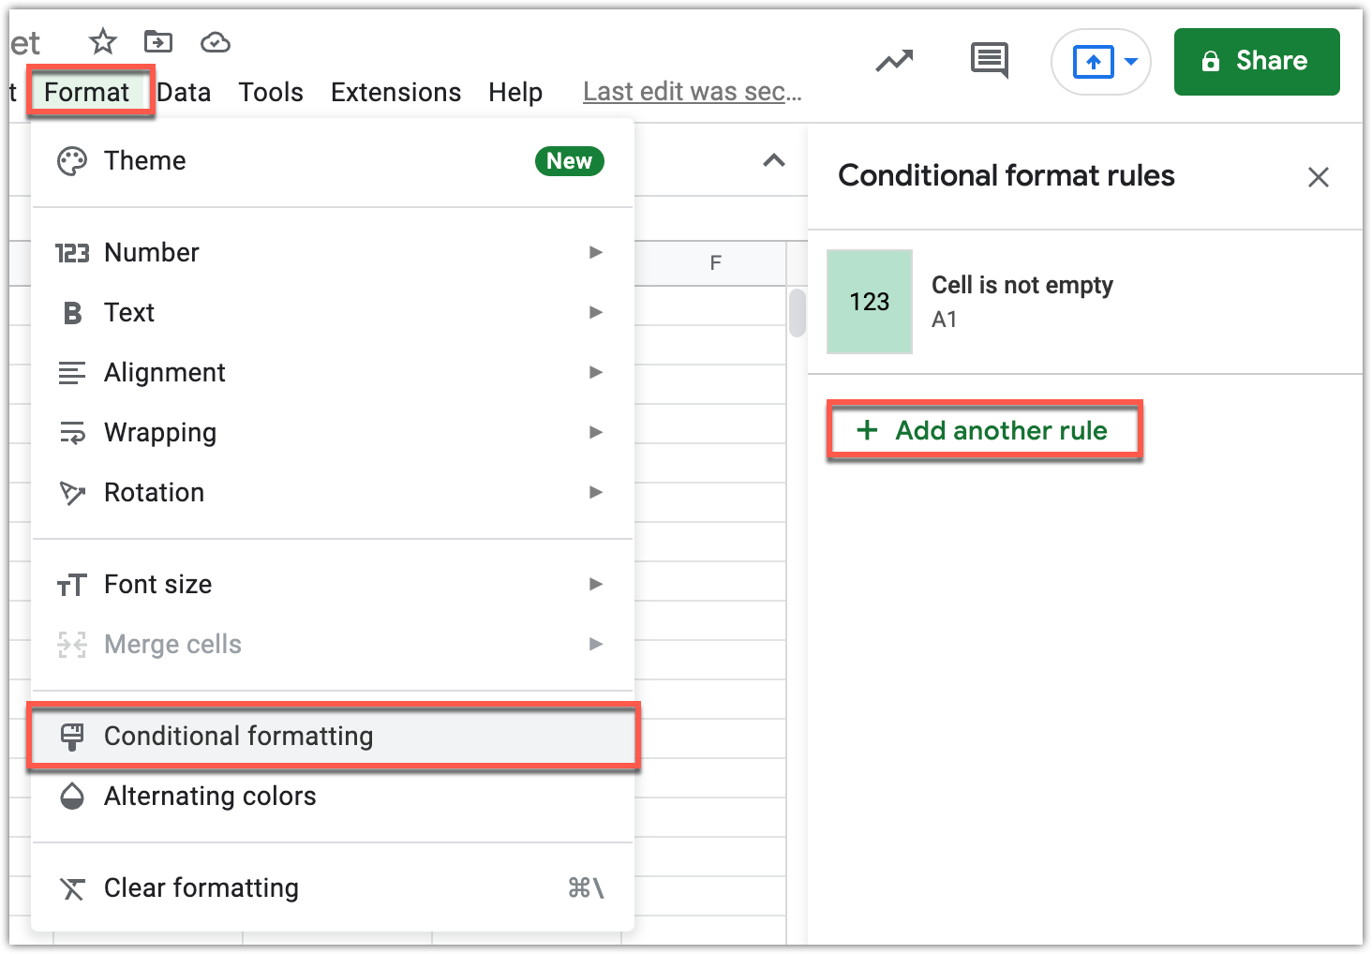
Task: Select the Theme palette icon
Action: tap(73, 160)
